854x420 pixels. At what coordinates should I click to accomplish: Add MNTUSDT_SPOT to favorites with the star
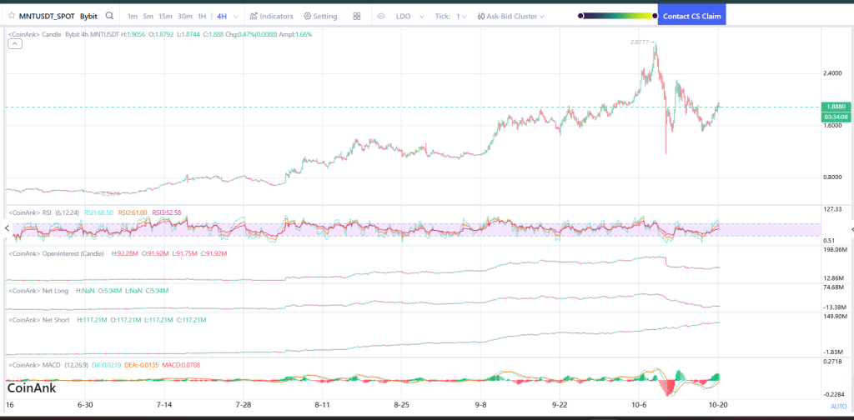11,16
